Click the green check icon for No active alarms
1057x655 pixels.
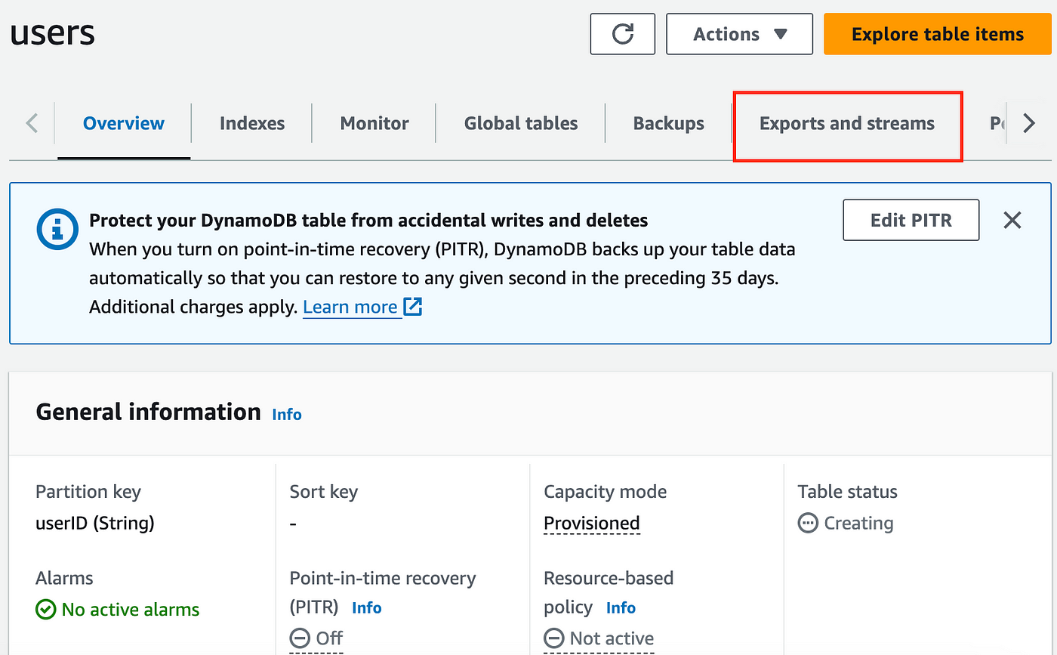(45, 609)
